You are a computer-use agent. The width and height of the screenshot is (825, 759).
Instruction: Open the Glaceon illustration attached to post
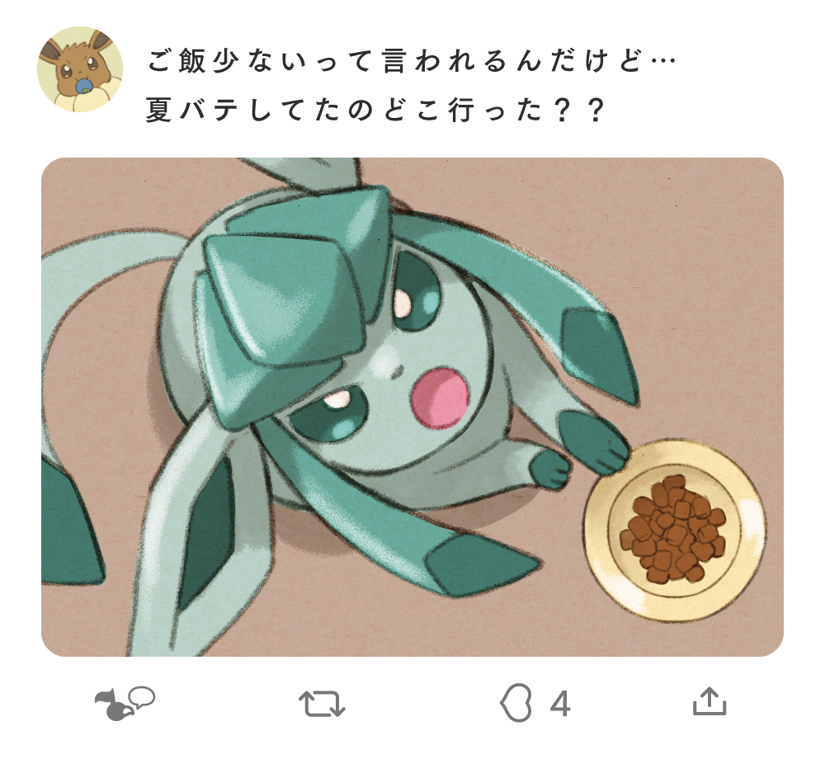coord(412,407)
